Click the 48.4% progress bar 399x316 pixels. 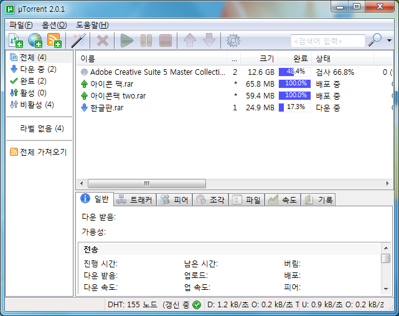point(294,72)
